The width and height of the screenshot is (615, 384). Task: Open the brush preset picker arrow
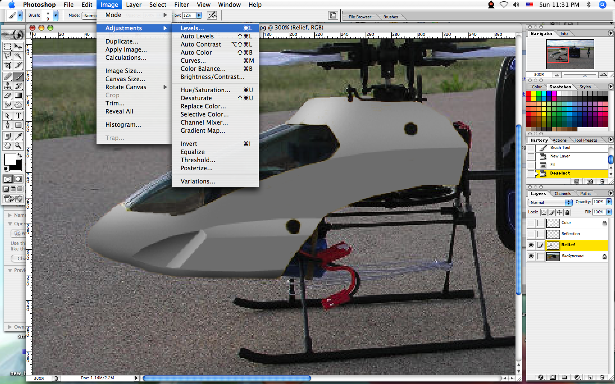click(56, 15)
